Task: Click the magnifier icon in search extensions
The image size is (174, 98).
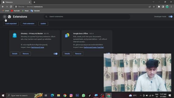Action: click(x=46, y=17)
